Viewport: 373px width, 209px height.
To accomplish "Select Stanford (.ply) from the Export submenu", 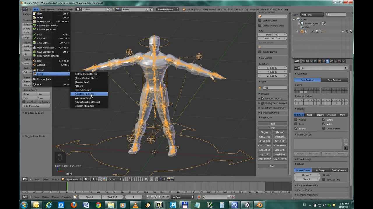I will point(89,82).
